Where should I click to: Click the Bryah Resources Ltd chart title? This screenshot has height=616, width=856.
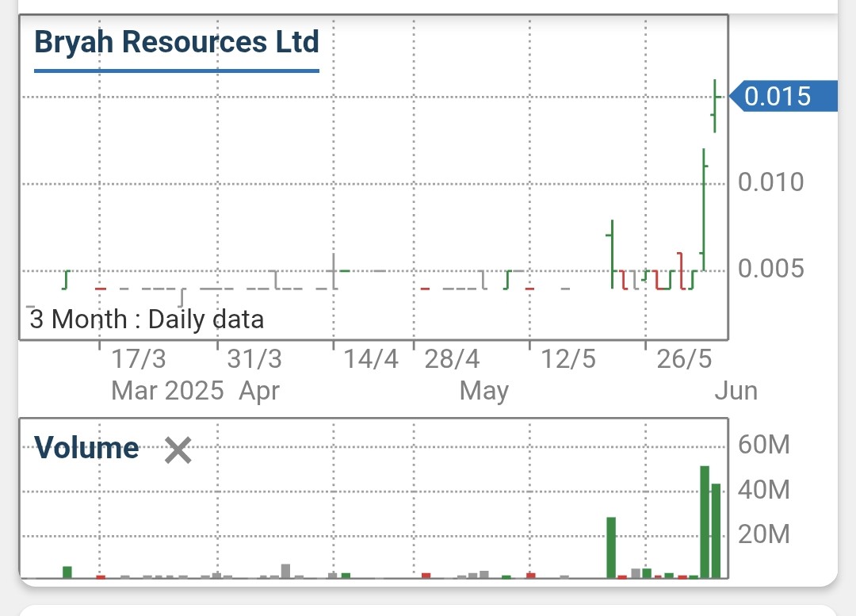(x=176, y=41)
